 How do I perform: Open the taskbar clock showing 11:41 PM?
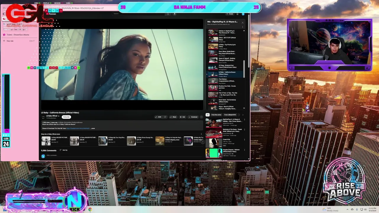[372, 209]
